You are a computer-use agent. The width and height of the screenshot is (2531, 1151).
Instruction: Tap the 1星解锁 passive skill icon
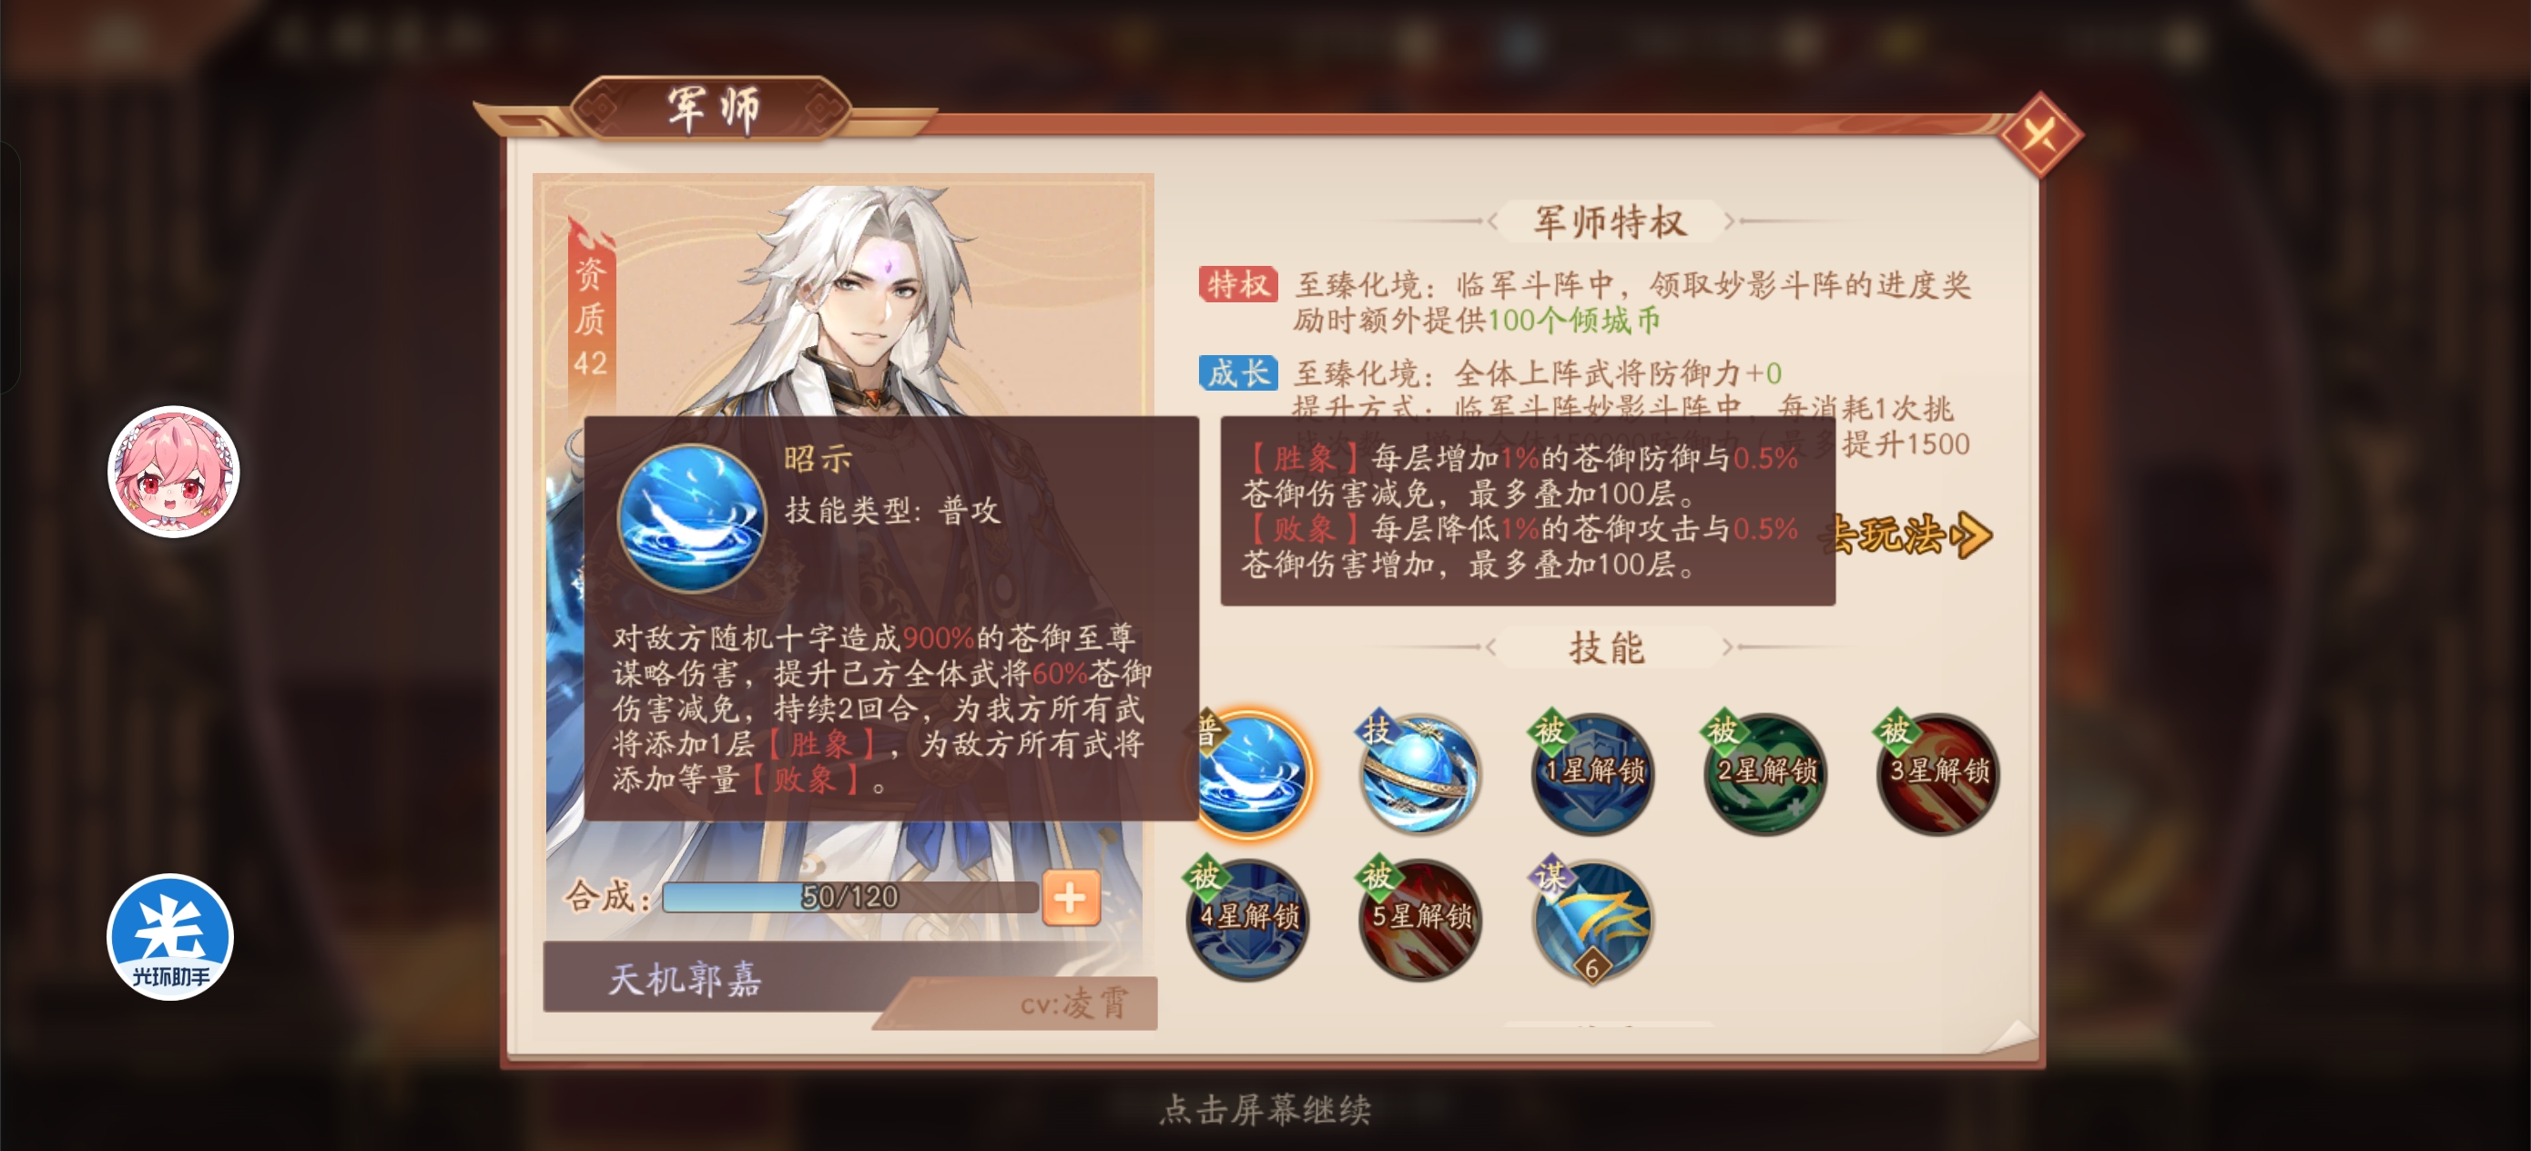[1592, 774]
